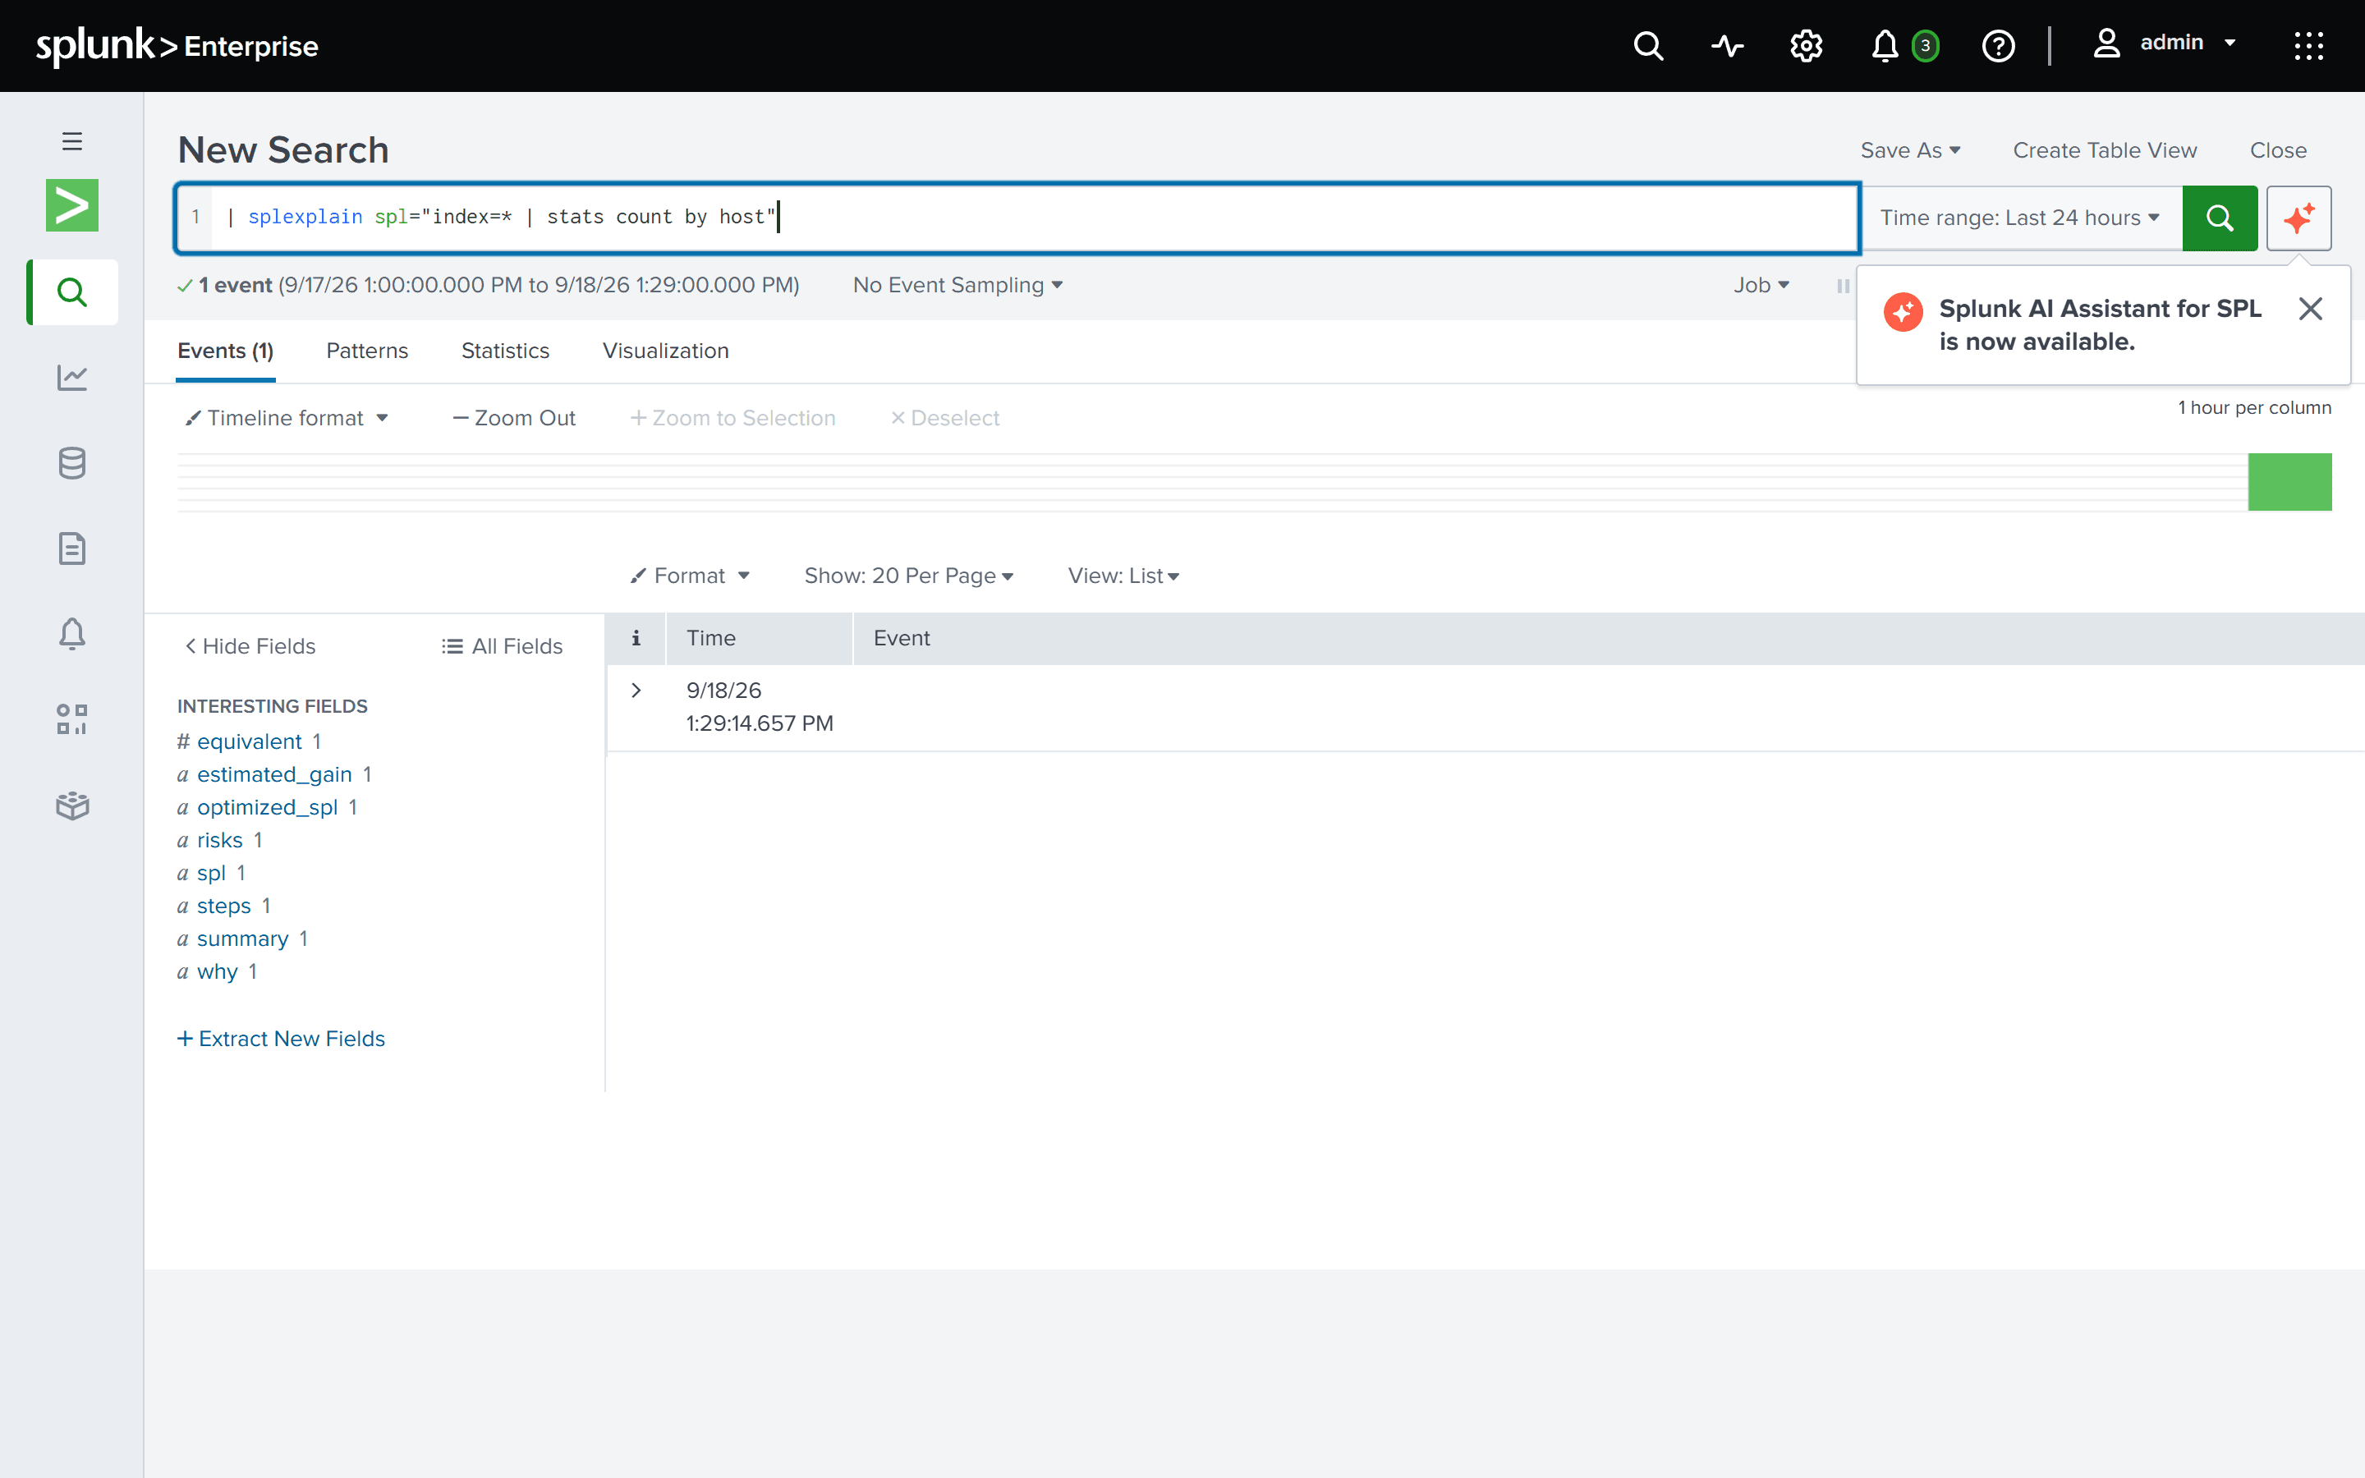Open the View: List dropdown

click(1124, 576)
